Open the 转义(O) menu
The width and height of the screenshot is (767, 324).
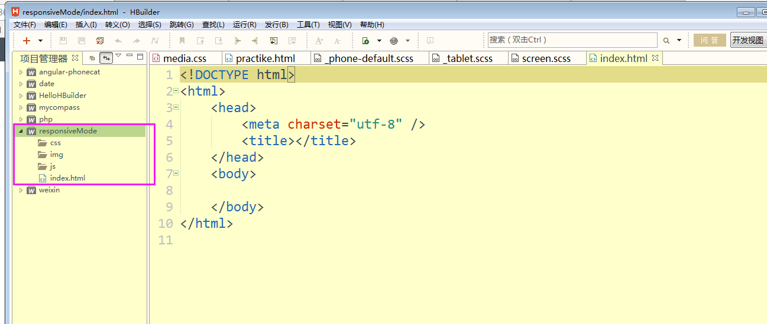[x=118, y=24]
